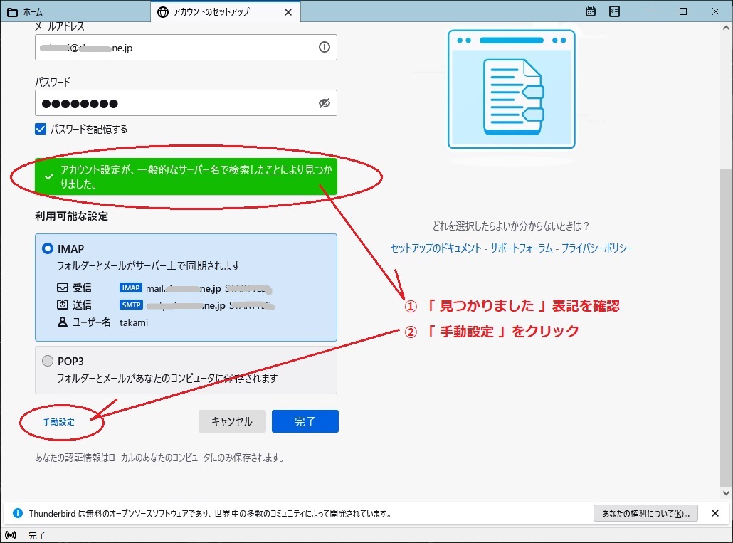Screen dimensions: 733x543
Task: Click the info icon in the email address field
Action: point(325,47)
